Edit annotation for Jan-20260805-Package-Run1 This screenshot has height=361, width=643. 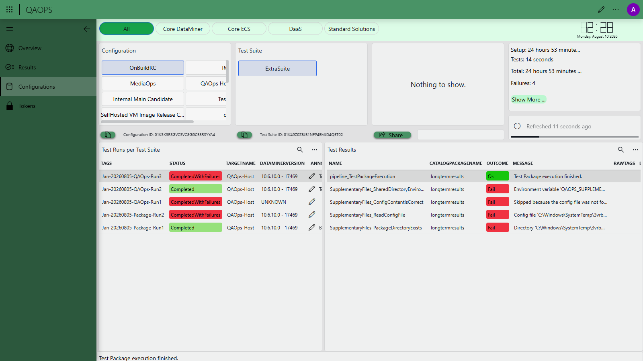pos(312,227)
